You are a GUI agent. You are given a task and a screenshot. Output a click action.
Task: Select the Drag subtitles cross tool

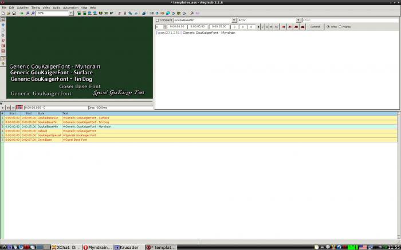pyautogui.click(x=3, y=25)
